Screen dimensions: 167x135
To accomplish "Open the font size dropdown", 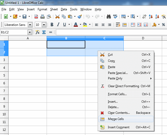I will [x=44, y=25].
